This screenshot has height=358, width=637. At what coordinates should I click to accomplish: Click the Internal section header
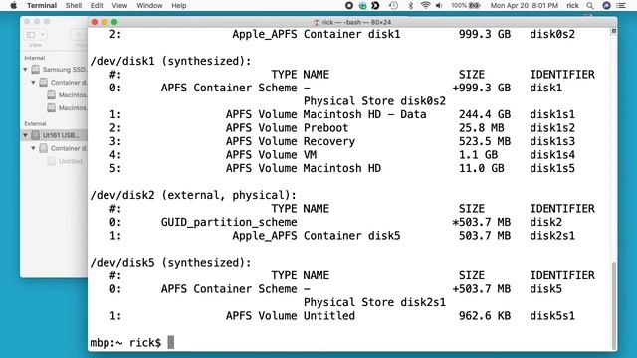(35, 58)
